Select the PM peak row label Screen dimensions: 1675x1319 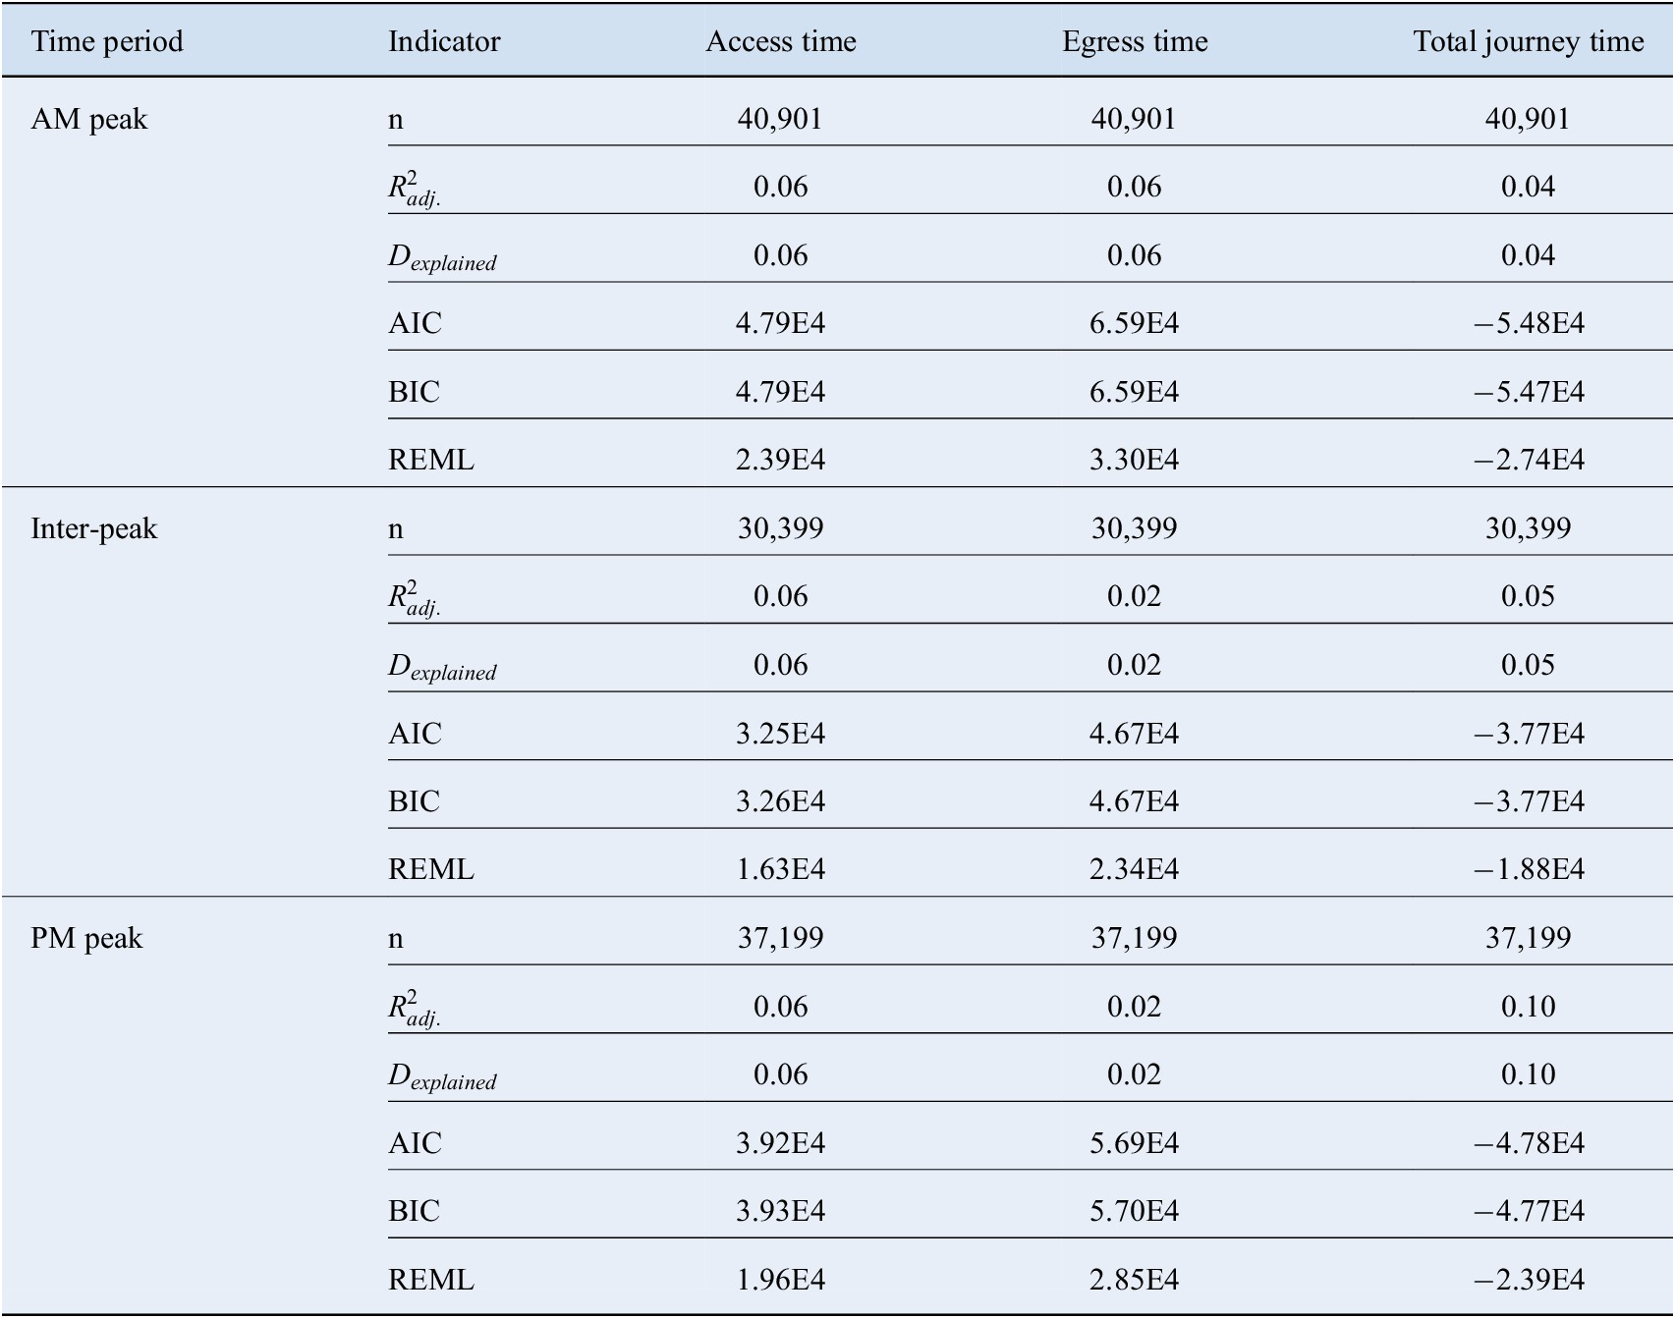tap(86, 939)
